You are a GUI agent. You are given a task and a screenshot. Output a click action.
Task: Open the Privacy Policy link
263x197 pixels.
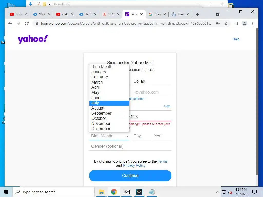click(134, 165)
